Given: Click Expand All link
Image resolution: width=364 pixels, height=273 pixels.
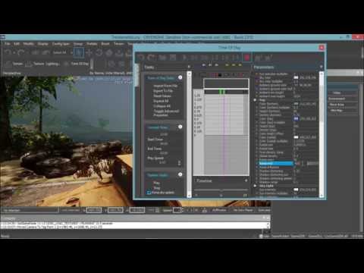Looking at the screenshot, I should (x=161, y=101).
